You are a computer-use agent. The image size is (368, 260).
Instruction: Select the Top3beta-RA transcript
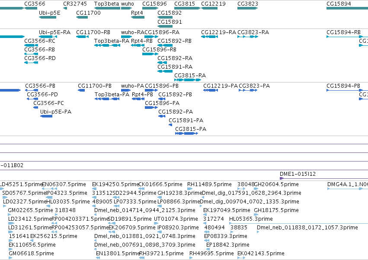tap(112, 41)
